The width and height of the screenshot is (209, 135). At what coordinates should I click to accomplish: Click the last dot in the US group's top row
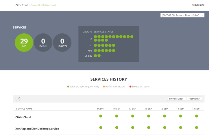point(132,37)
